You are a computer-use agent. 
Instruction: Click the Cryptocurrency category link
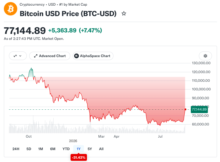32,4
